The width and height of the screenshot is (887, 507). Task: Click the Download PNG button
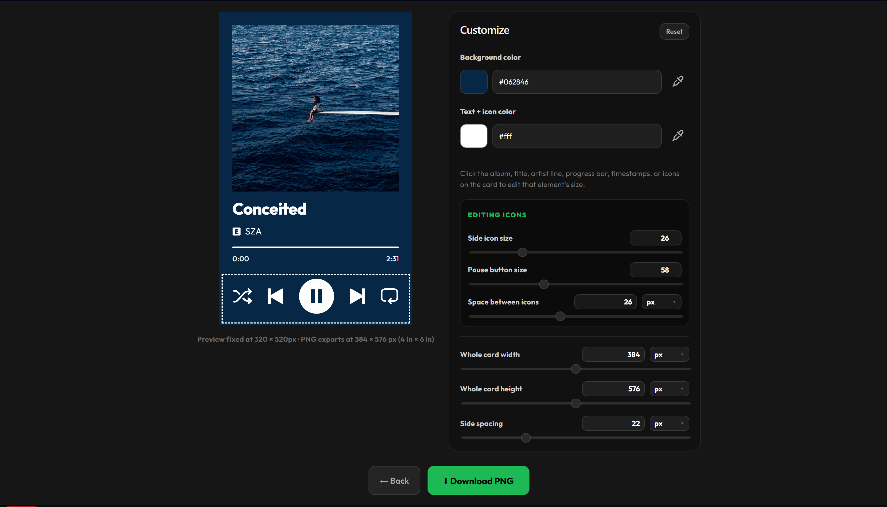[478, 480]
